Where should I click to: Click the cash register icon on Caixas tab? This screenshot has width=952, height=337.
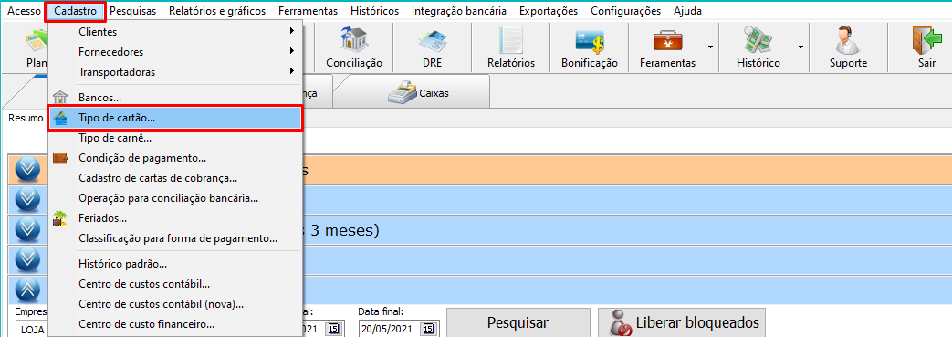pyautogui.click(x=402, y=93)
